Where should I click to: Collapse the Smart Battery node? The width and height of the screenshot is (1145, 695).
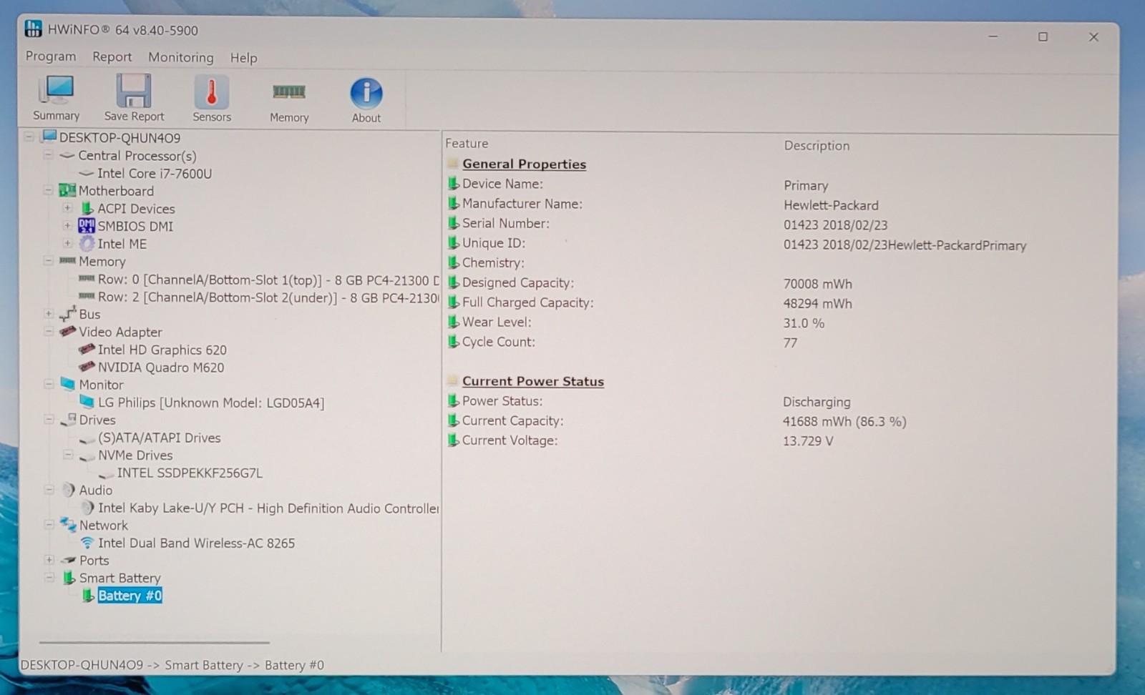click(49, 578)
